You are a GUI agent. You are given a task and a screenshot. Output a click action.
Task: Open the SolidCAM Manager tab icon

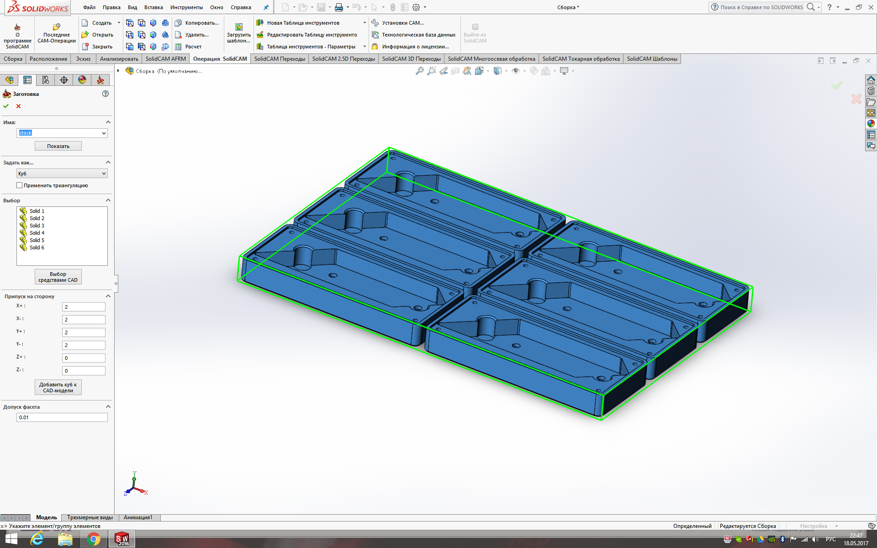(x=100, y=80)
